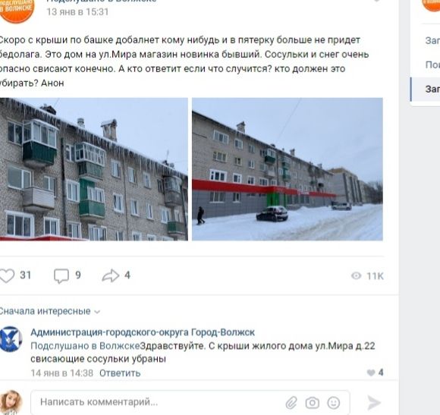Open the Подслушано в Волжске group avatar
Image resolution: width=440 pixels, height=415 pixels.
click(x=16, y=8)
